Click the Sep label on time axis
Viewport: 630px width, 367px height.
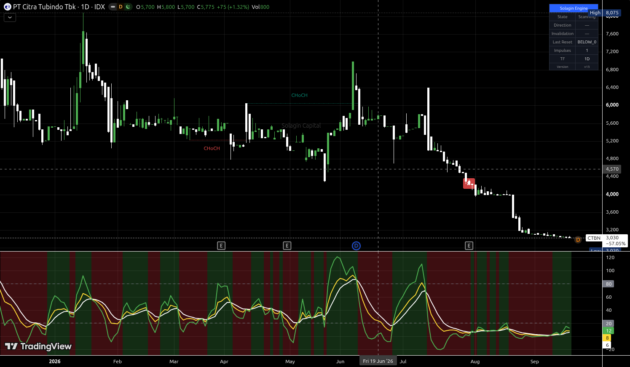[x=535, y=362]
